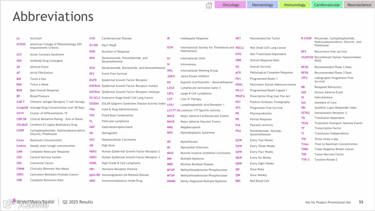This screenshot has height=211, width=375.
Task: Click the EGFRmt abbreviation
Action: (95, 86)
